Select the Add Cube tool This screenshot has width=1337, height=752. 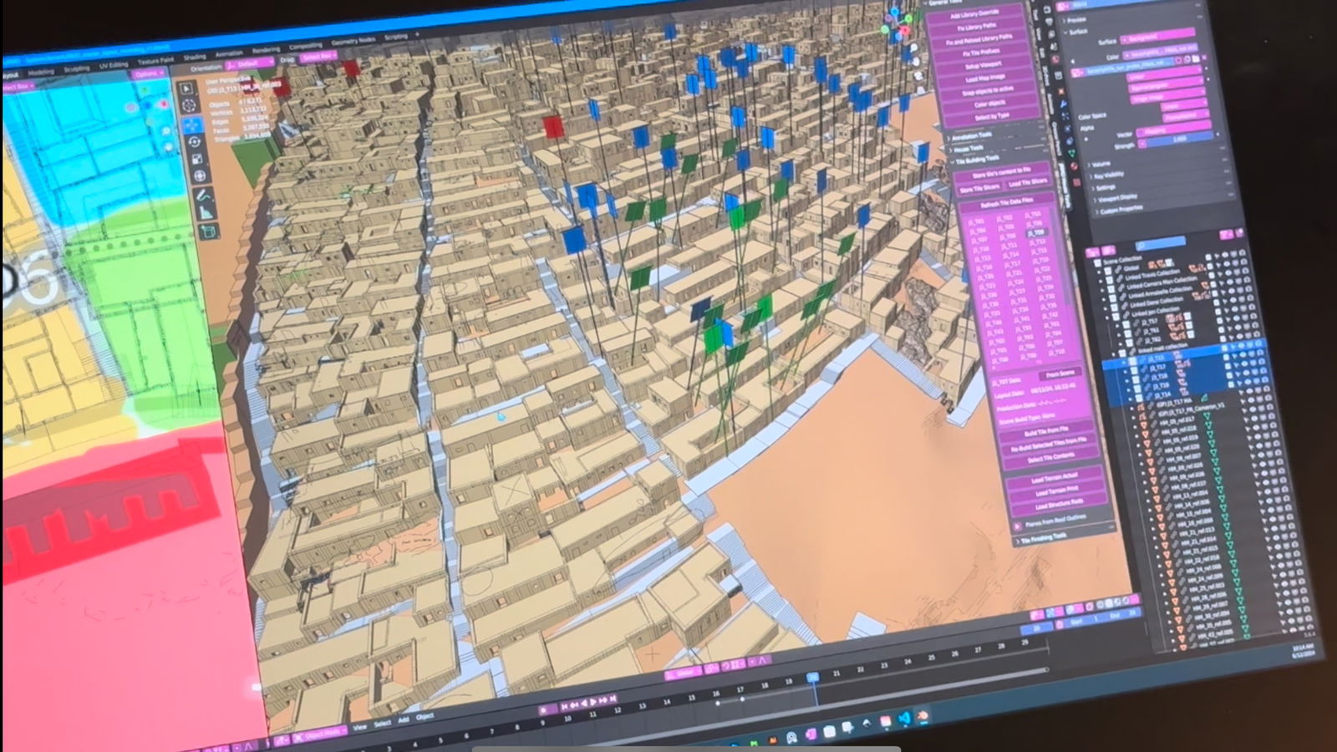tap(209, 231)
